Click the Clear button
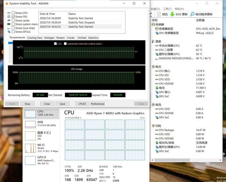This screenshot has height=182, width=226. (x=47, y=104)
